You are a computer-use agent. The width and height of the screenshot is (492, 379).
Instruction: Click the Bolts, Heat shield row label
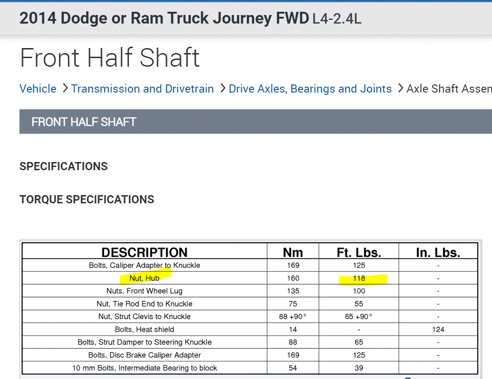[144, 329]
